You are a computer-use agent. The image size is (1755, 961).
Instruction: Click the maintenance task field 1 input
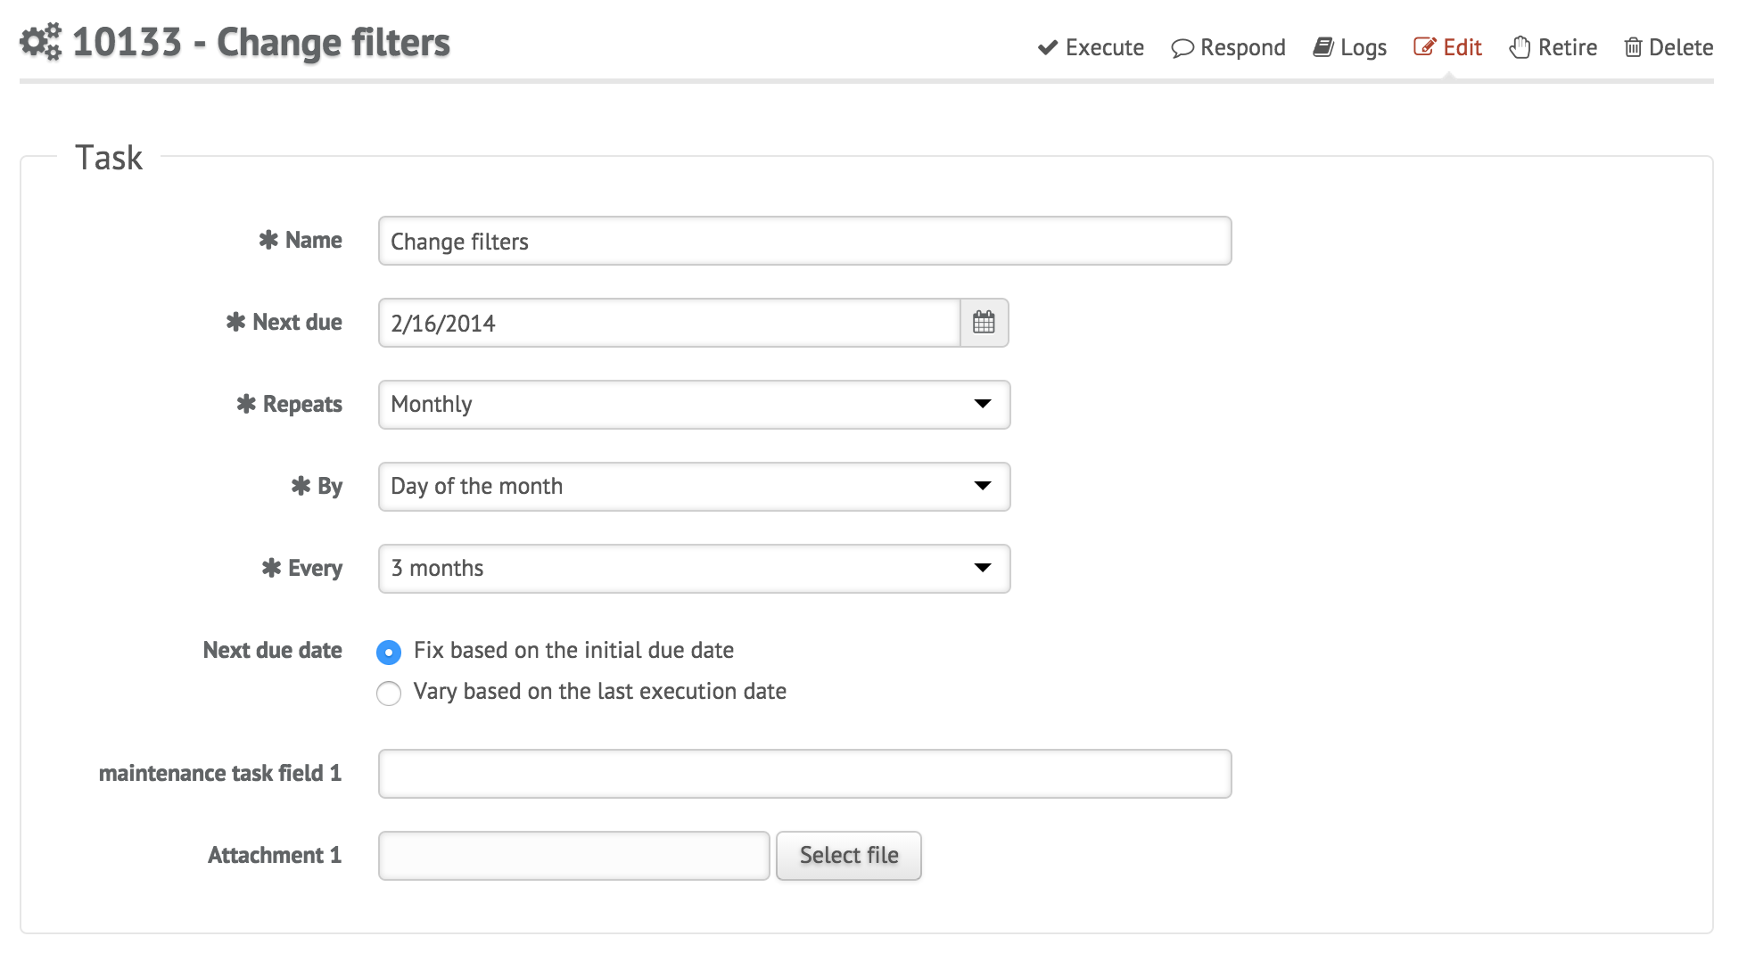[804, 774]
